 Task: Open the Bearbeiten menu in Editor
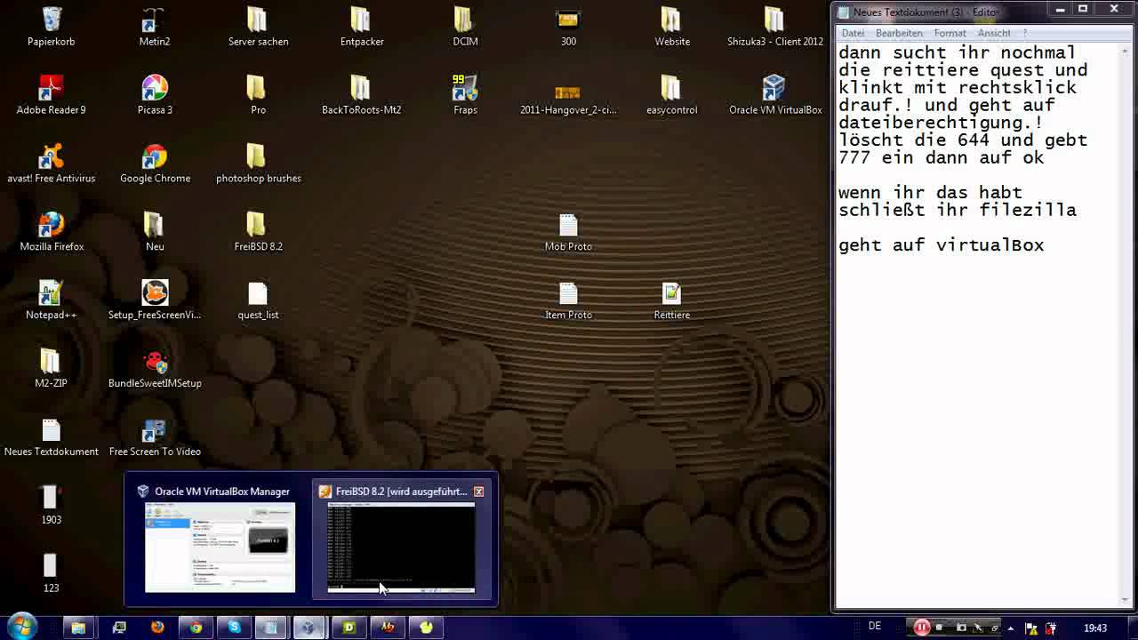[899, 33]
